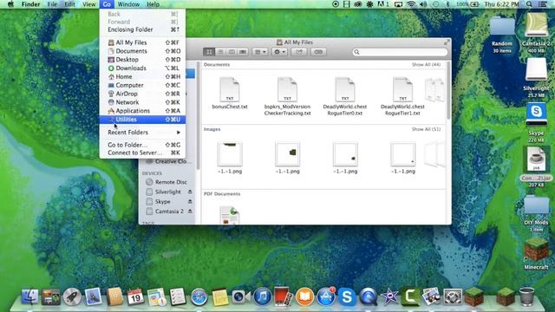Click Show All (51) for Images
The width and height of the screenshot is (555, 312).
(426, 129)
